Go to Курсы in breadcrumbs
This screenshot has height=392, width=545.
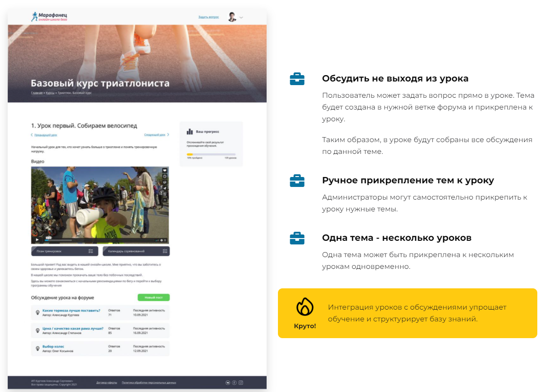click(50, 93)
